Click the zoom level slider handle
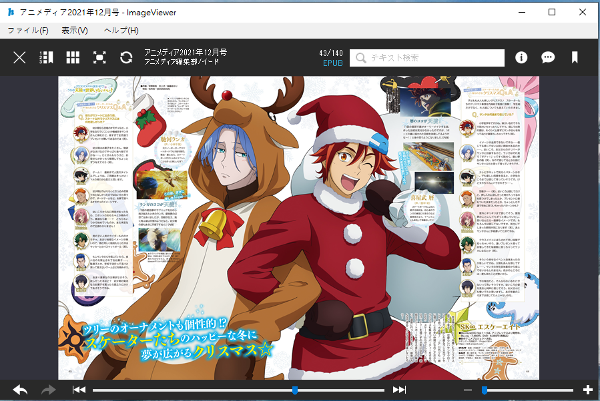 tap(485, 390)
